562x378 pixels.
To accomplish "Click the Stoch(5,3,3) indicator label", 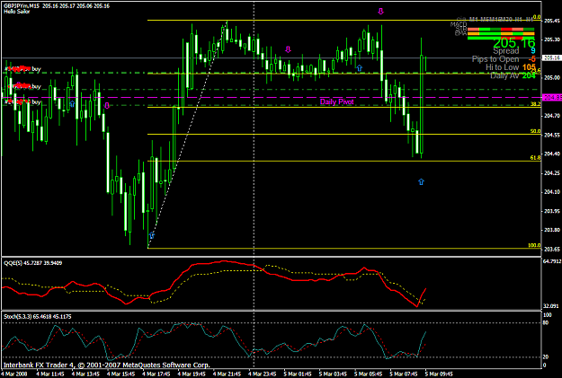I will (x=37, y=317).
